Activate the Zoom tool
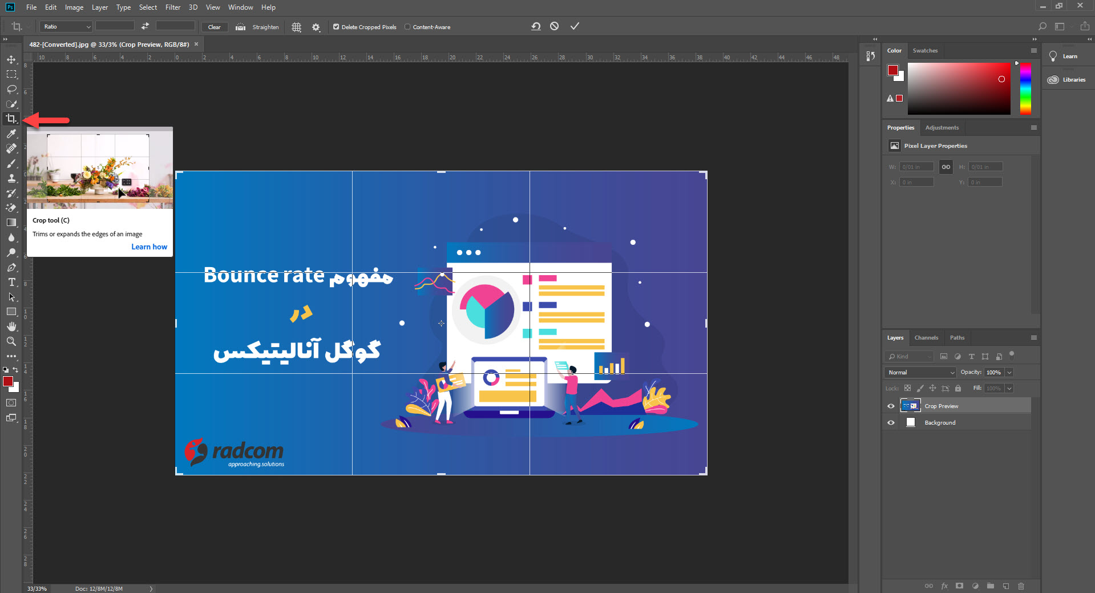Image resolution: width=1095 pixels, height=593 pixels. point(11,341)
